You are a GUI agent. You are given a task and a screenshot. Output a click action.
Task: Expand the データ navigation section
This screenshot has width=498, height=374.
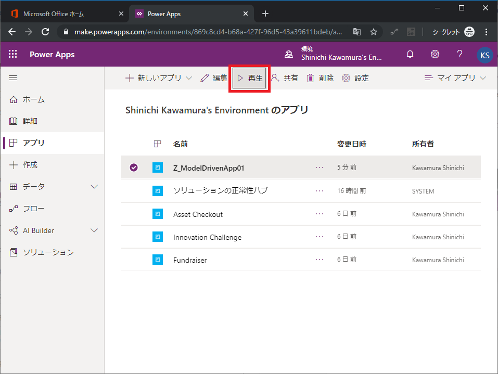[x=94, y=186]
